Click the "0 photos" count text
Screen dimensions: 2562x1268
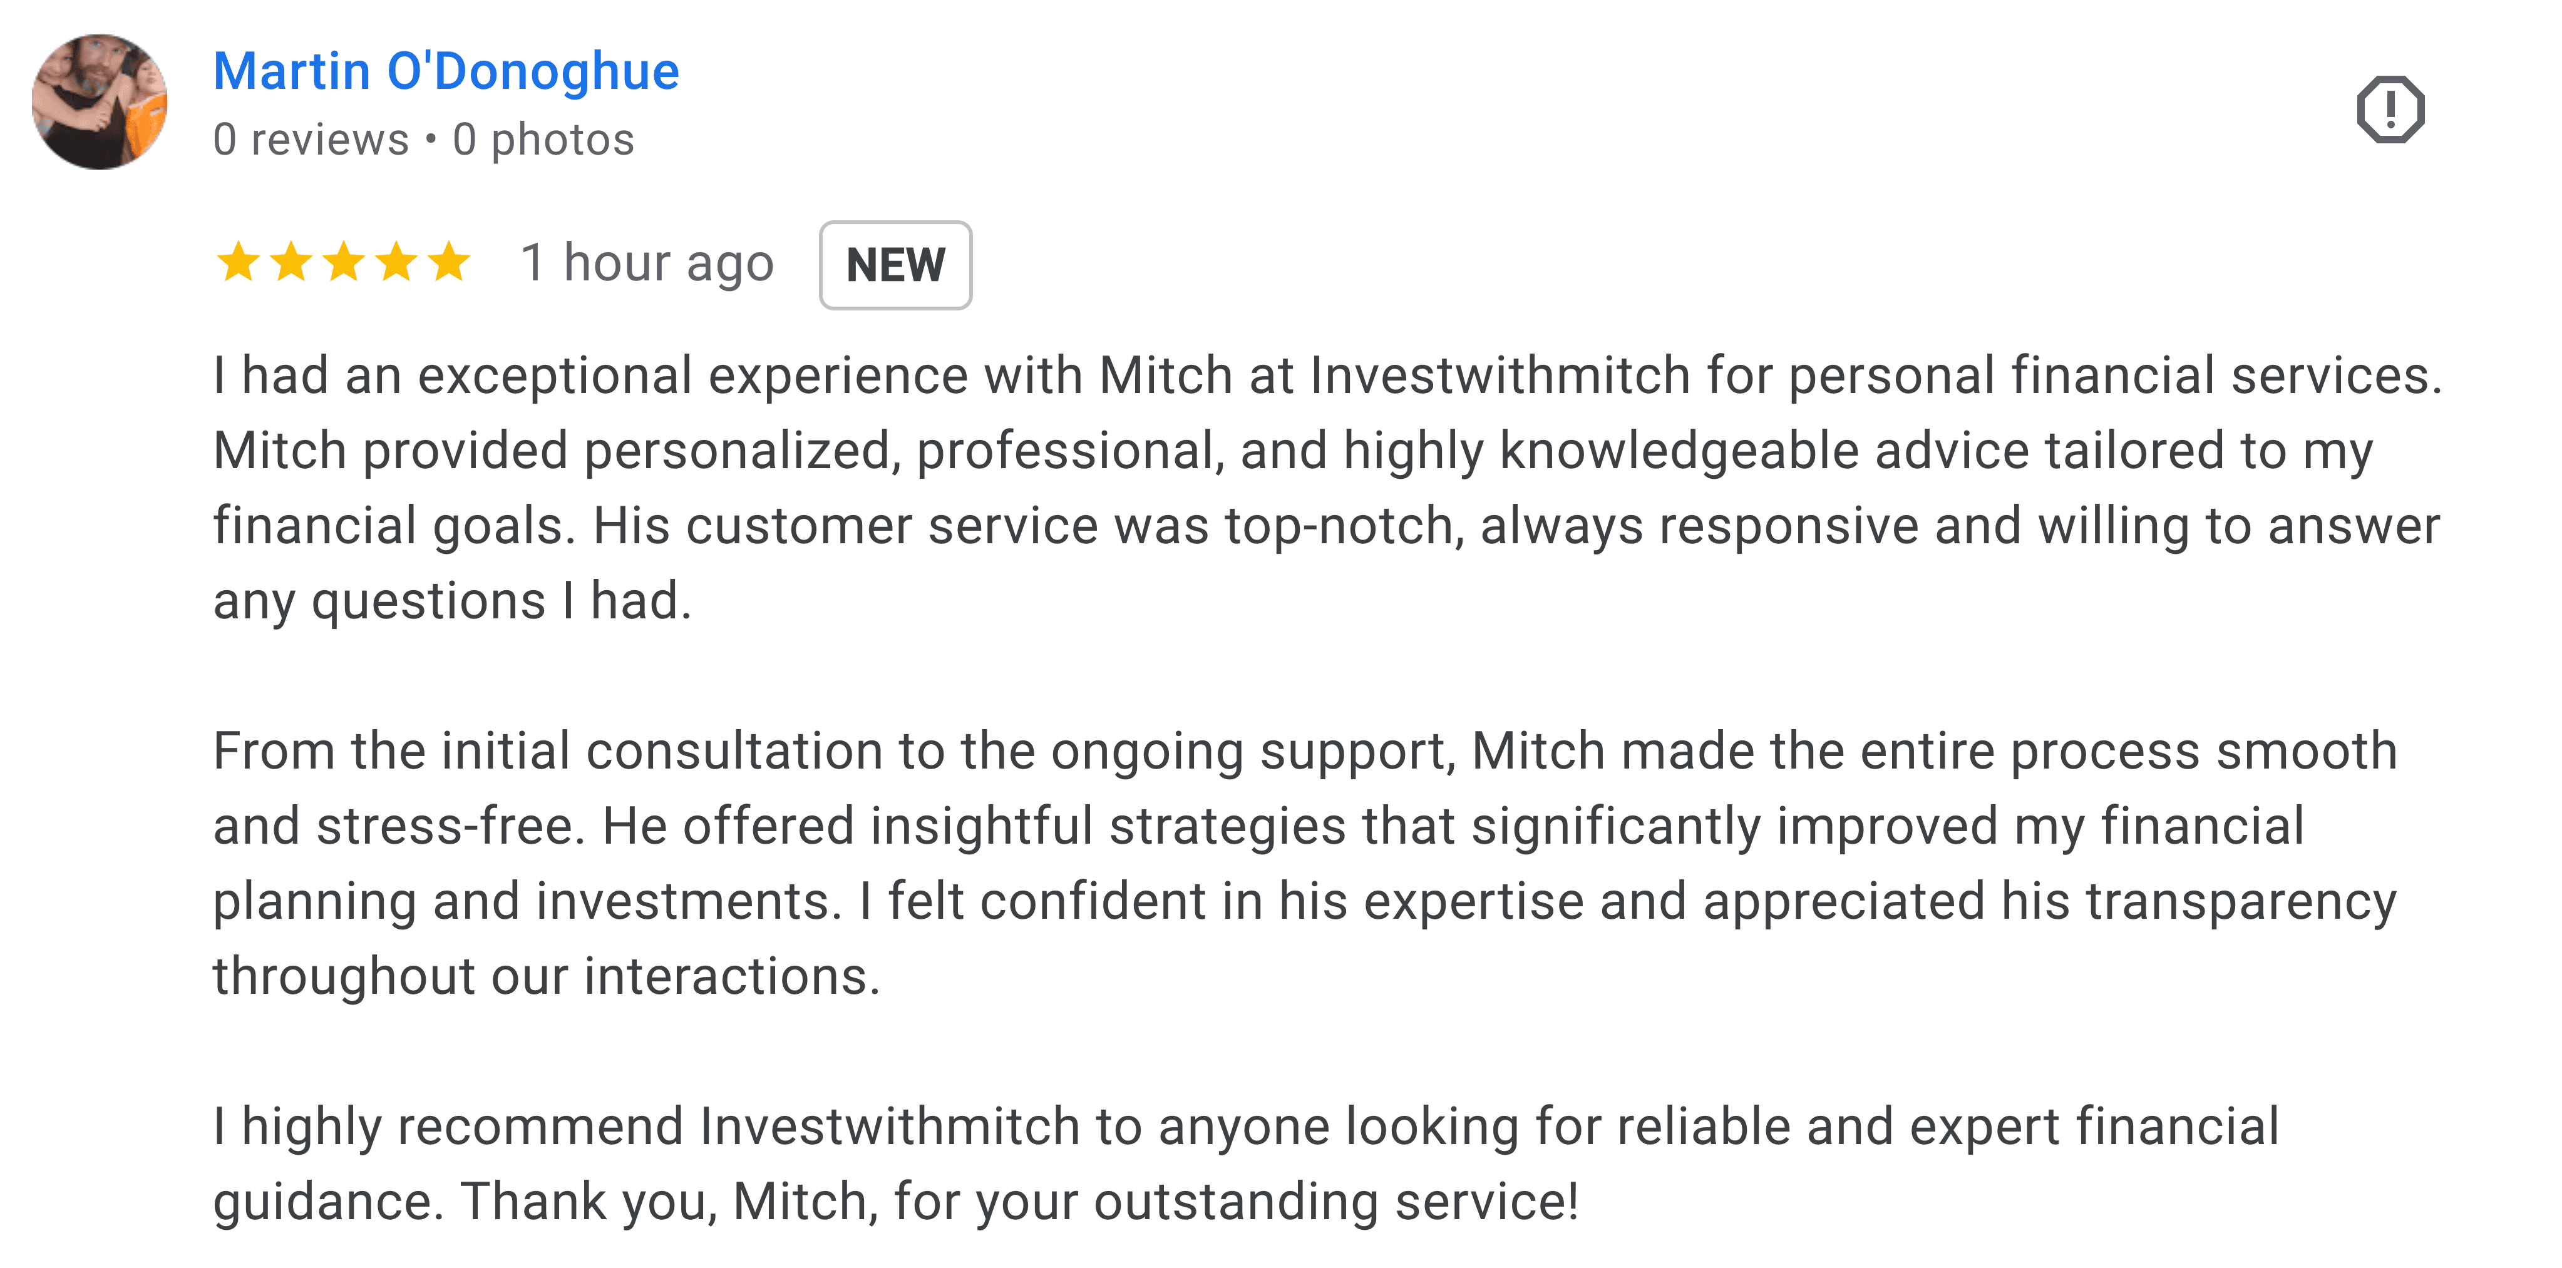pyautogui.click(x=543, y=140)
